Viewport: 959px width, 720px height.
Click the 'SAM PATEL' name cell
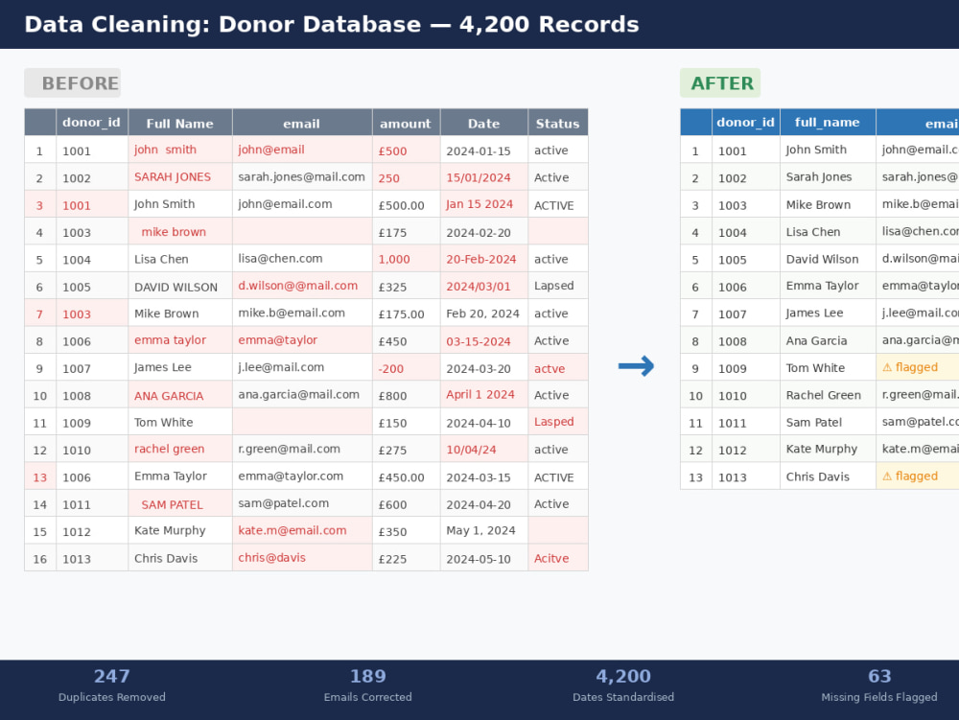tap(180, 503)
